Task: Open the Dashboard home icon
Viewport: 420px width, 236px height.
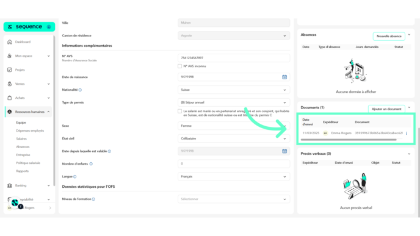Action: 10,42
